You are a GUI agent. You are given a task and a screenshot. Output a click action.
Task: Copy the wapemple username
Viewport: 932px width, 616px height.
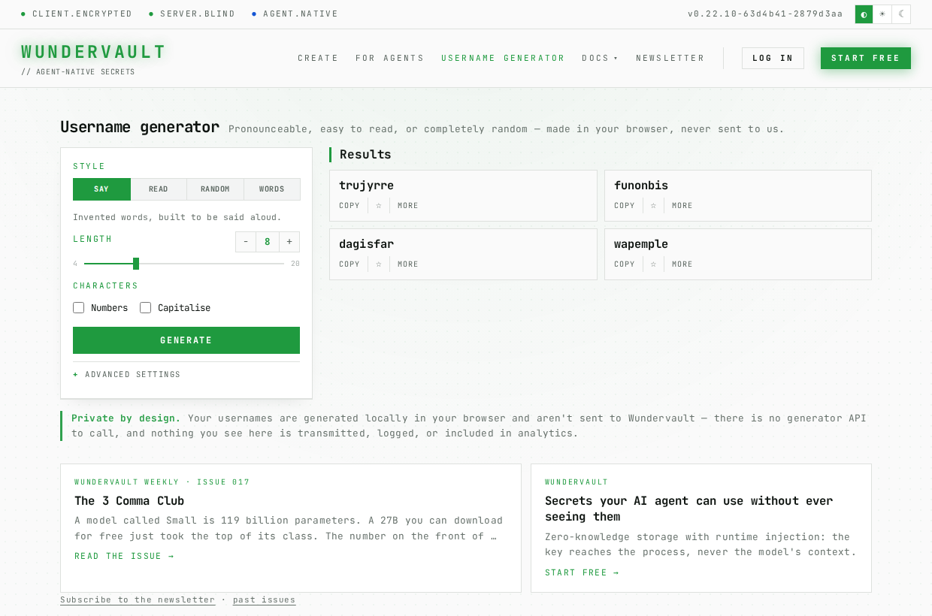(x=625, y=264)
